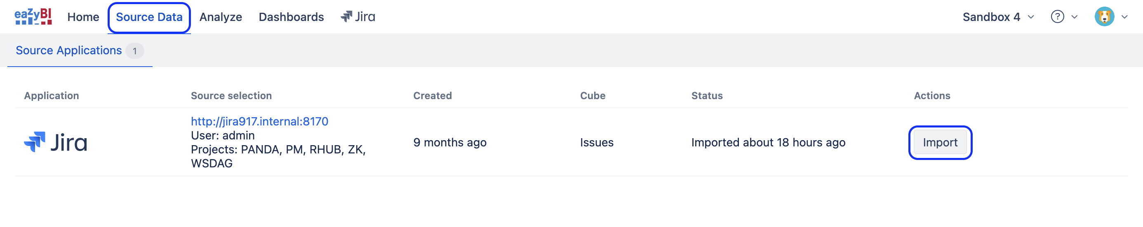The height and width of the screenshot is (227, 1143).
Task: Expand the chevron beside the user avatar
Action: 1124,17
